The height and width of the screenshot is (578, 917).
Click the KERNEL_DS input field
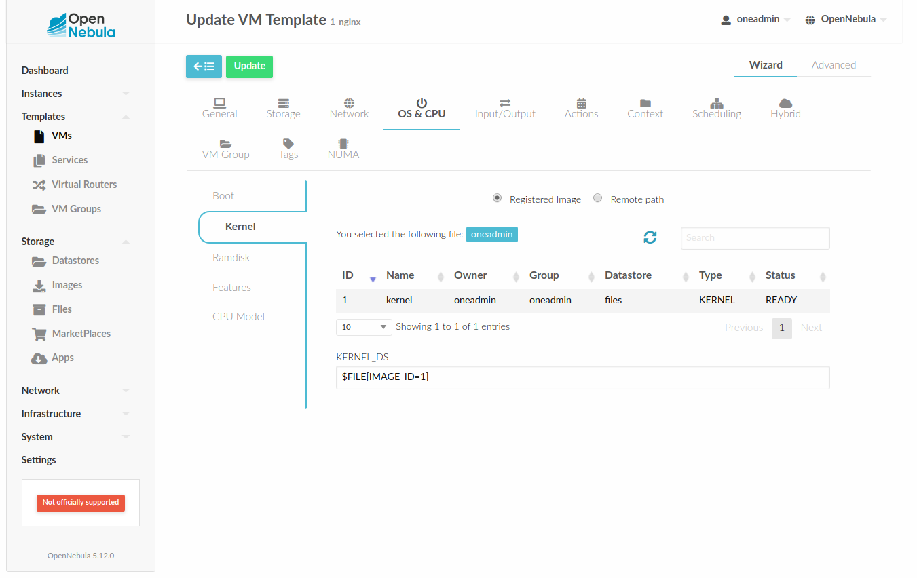coord(583,377)
